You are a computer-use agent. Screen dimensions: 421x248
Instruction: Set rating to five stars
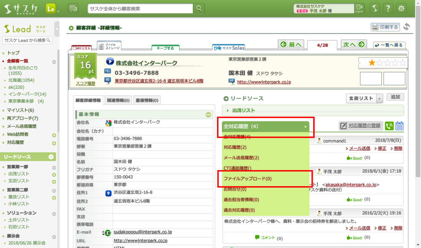click(x=402, y=63)
